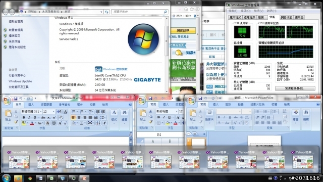Open browser home page icon
Image resolution: width=323 pixels, height=182 pixels.
coord(186,9)
